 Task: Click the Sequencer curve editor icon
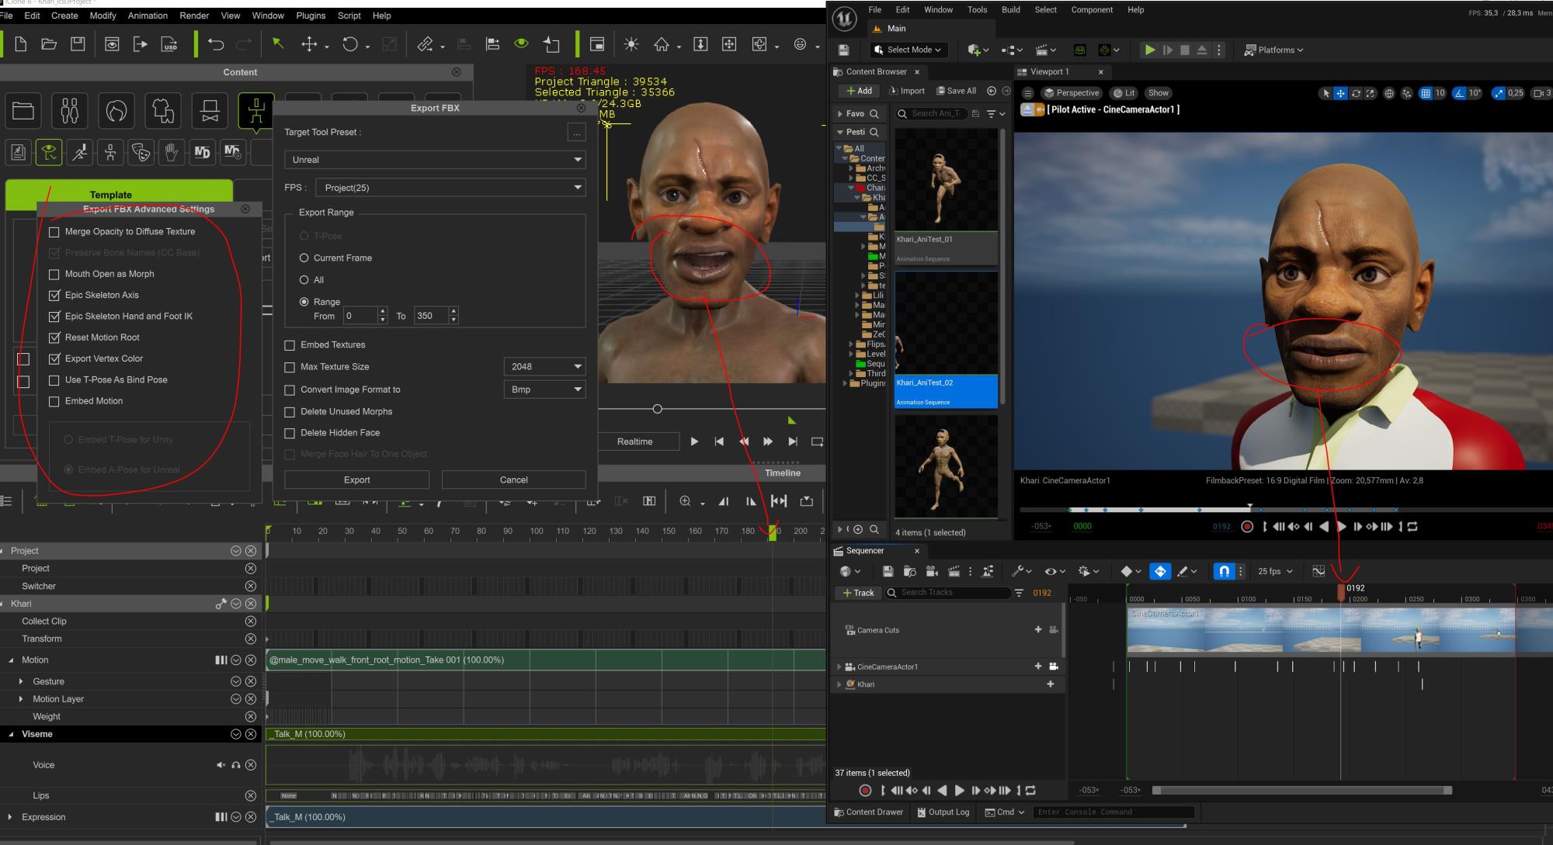tap(1318, 571)
